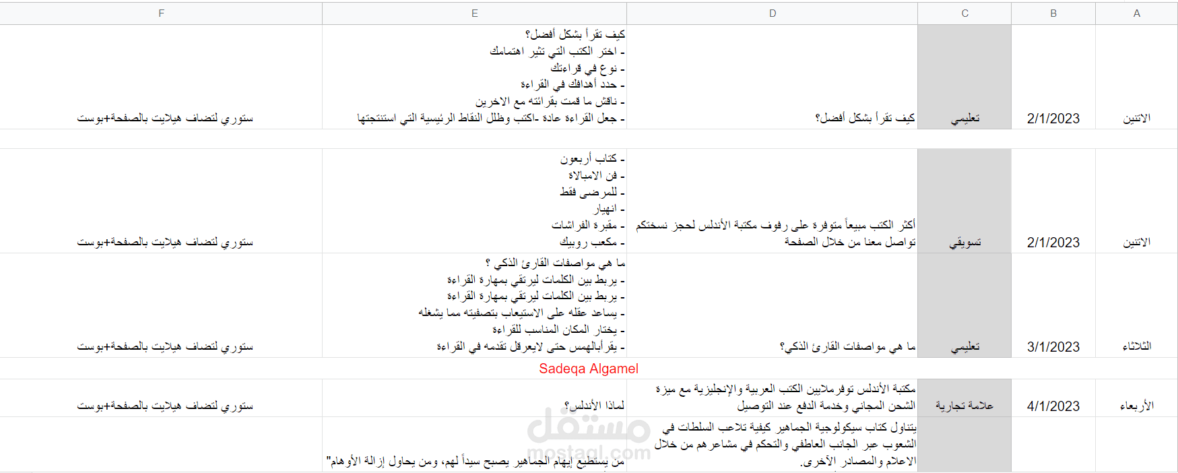Viewport: 1178px width, 473px height.
Task: Click the cell with يربط بين الكلمات ليرتقي
Action: [x=475, y=305]
